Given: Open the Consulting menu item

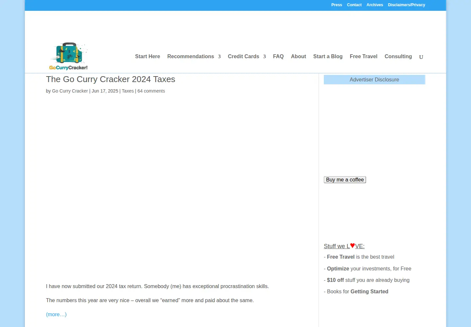Looking at the screenshot, I should (398, 56).
